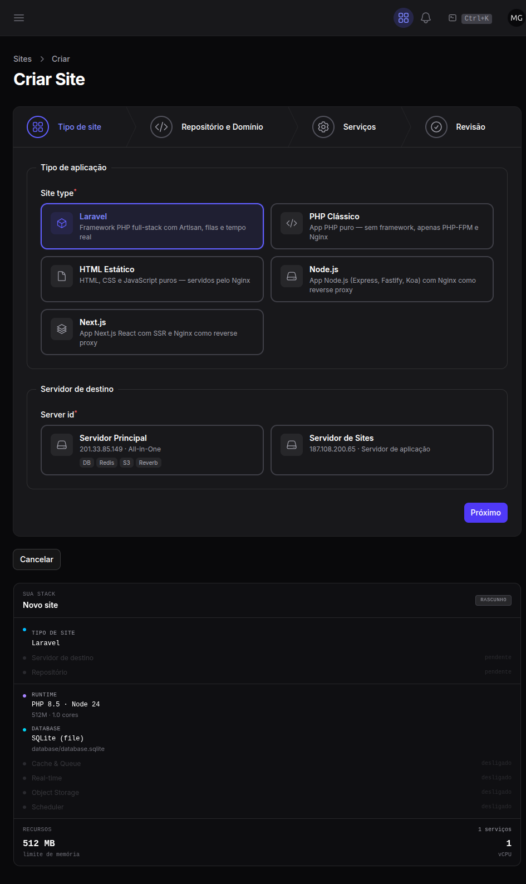Click the 1 serviços count text

[x=495, y=829]
